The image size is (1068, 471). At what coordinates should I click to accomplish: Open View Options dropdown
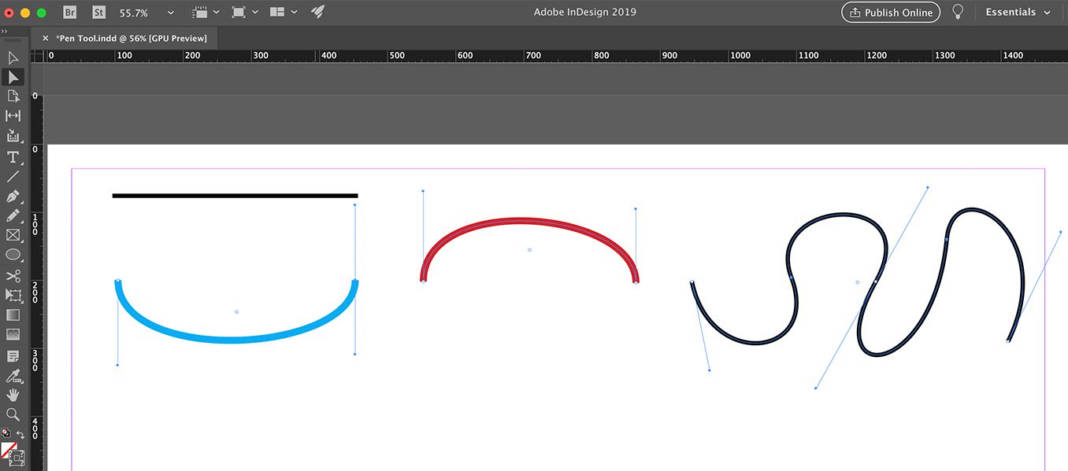click(205, 13)
